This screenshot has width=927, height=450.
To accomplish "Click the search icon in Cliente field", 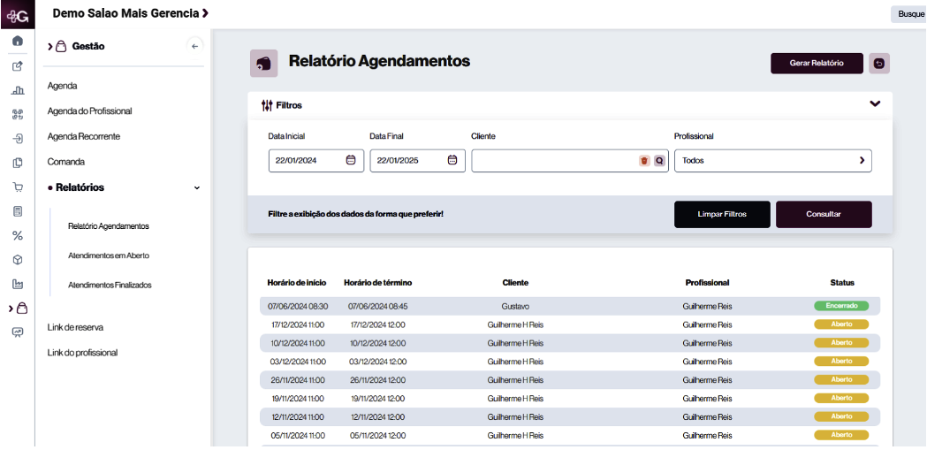I will (x=658, y=161).
